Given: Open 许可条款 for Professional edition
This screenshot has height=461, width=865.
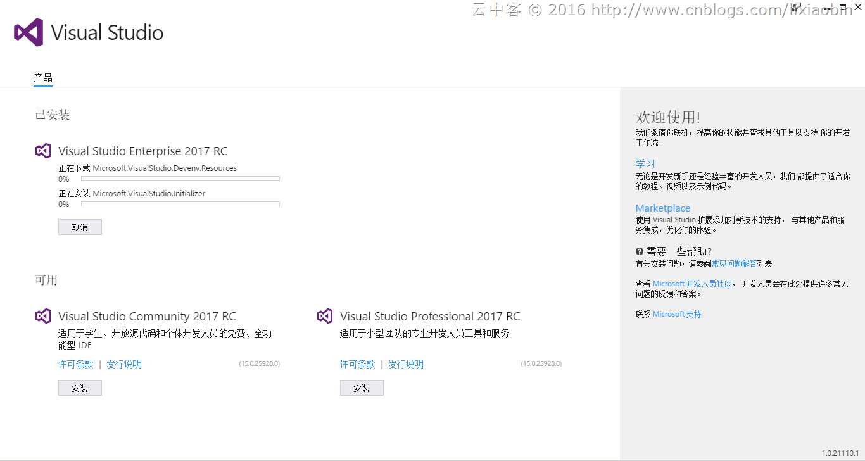Looking at the screenshot, I should coord(358,364).
